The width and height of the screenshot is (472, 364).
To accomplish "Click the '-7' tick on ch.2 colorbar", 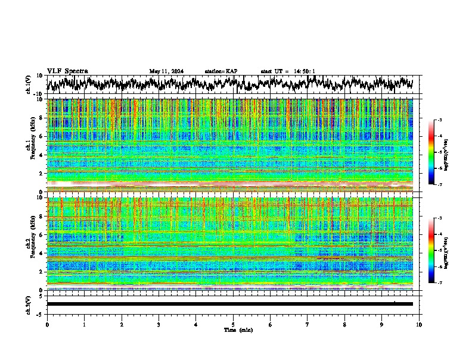I will [439, 283].
